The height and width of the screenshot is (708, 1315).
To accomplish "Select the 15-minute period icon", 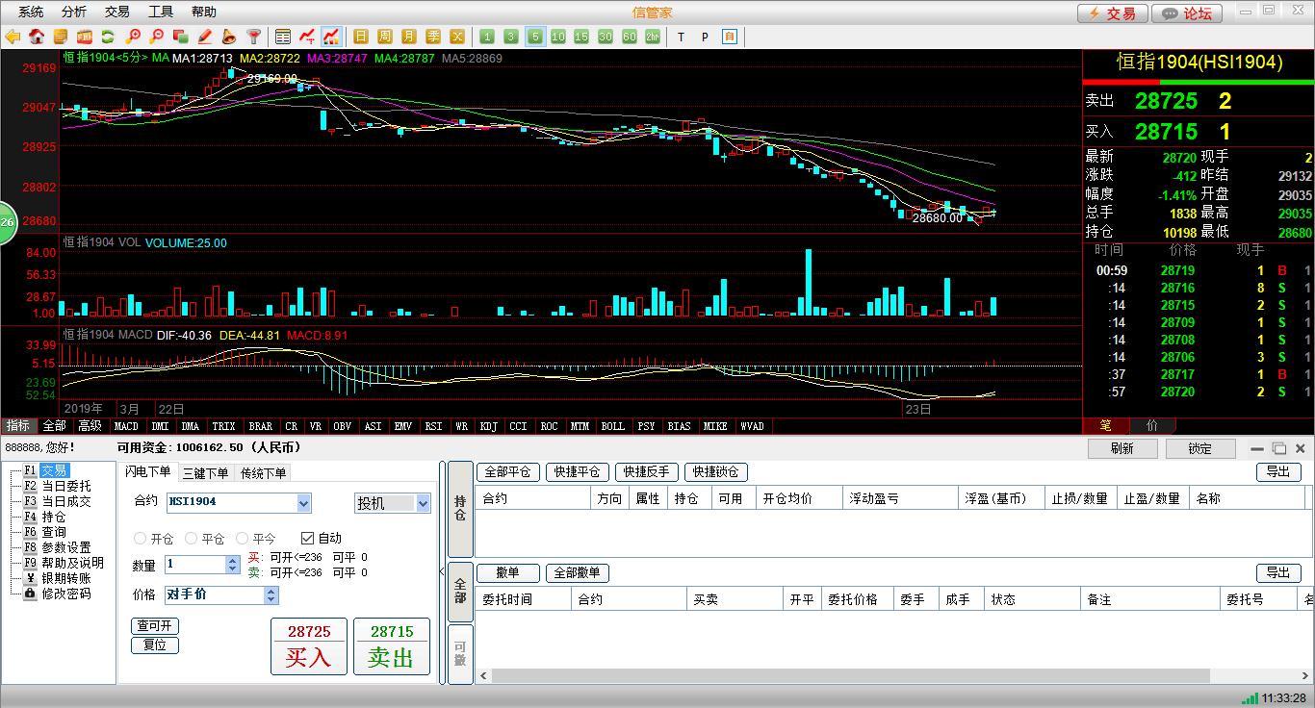I will point(581,37).
